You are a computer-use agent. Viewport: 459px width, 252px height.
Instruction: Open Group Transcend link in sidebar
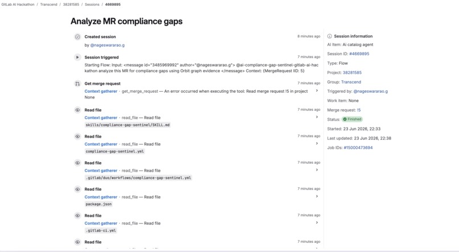pos(351,82)
